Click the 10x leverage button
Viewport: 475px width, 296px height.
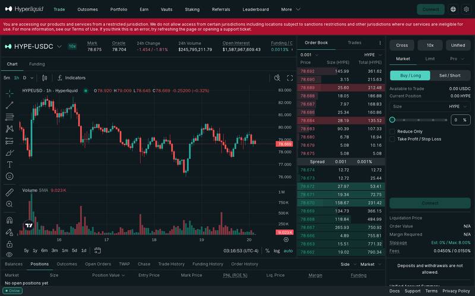coord(430,46)
